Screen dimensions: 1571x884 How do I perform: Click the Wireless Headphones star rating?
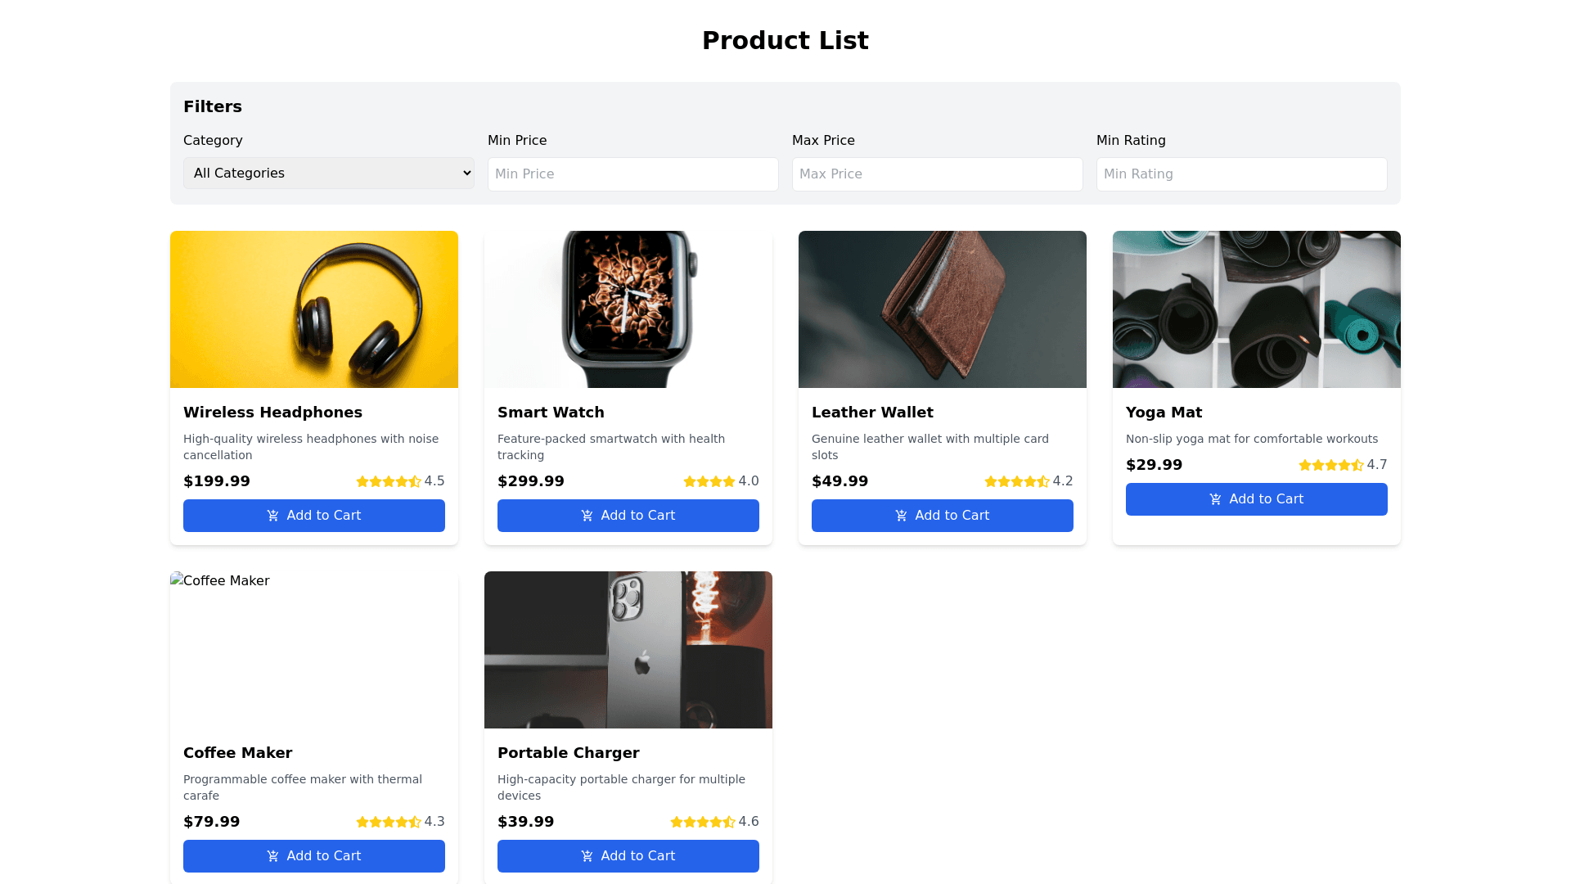(x=389, y=481)
